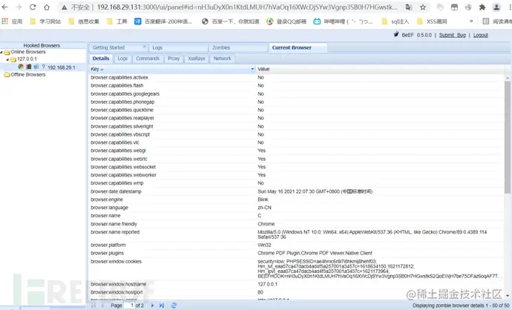Click the Logout link
This screenshot has width=512, height=310.
[480, 35]
